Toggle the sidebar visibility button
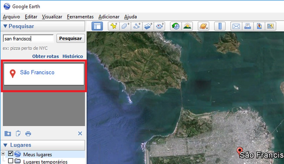 click(x=97, y=26)
